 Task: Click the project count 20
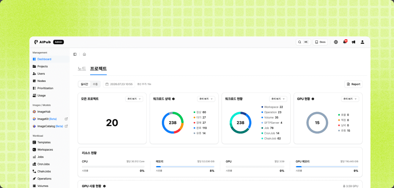(112, 123)
